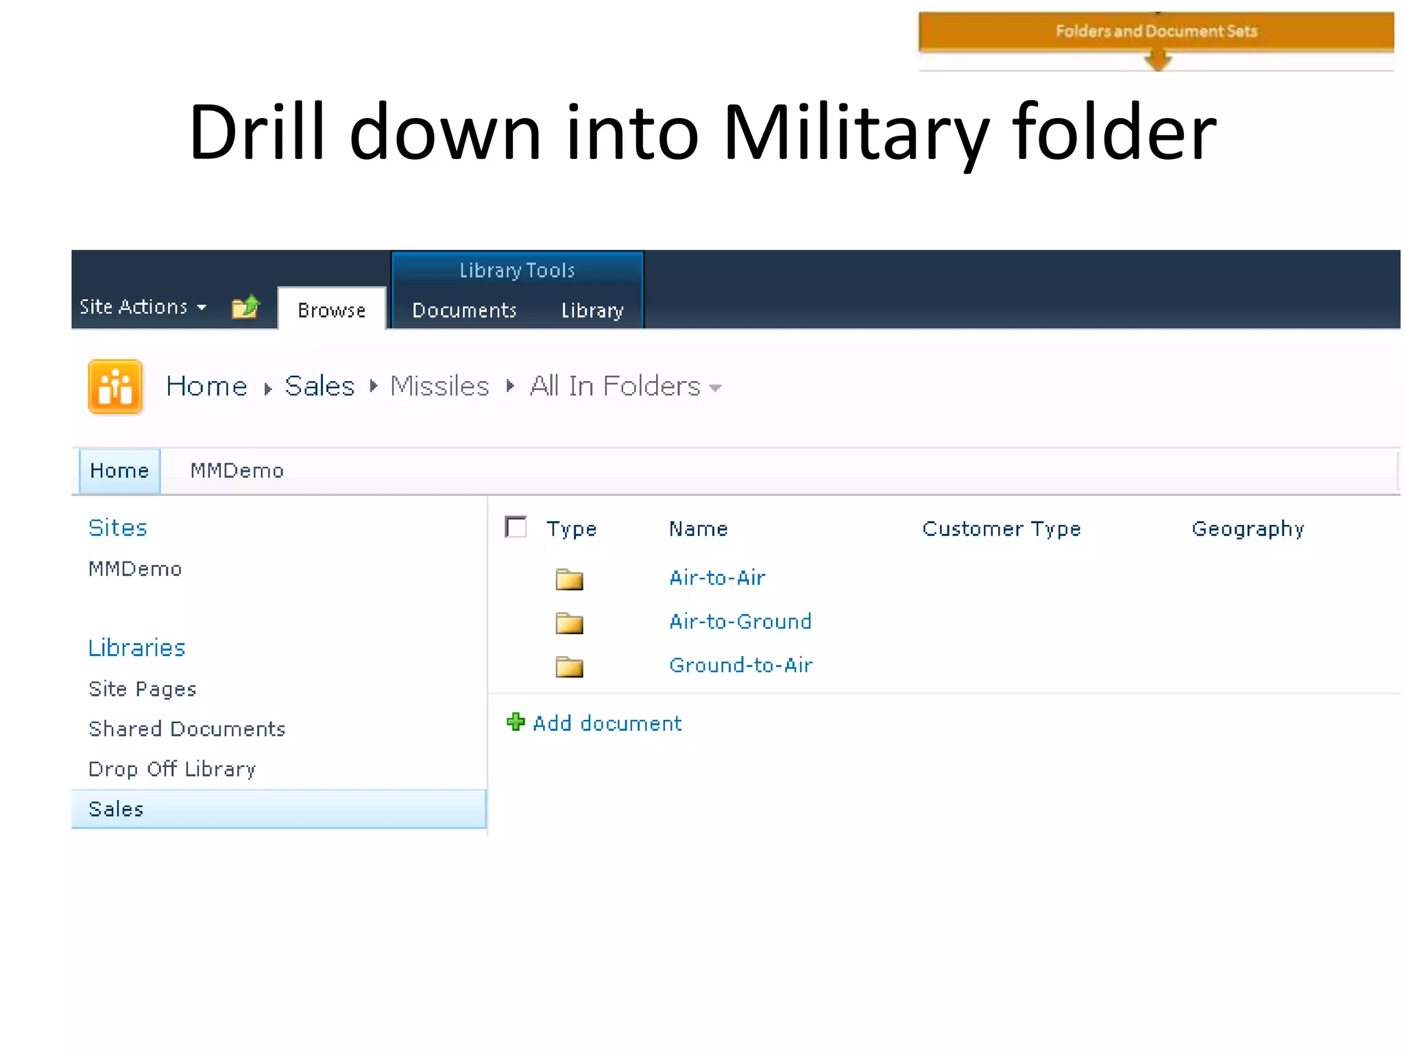Image resolution: width=1404 pixels, height=1053 pixels.
Task: Click the Folders and Document Sets banner
Action: [1157, 32]
